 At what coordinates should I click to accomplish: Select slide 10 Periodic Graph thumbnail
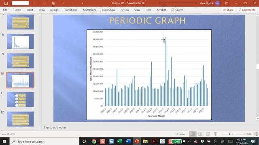pyautogui.click(x=20, y=80)
